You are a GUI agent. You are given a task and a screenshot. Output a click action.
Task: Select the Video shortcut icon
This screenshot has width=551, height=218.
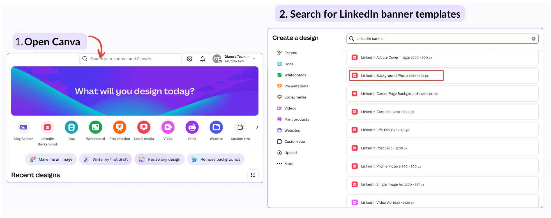(x=168, y=127)
